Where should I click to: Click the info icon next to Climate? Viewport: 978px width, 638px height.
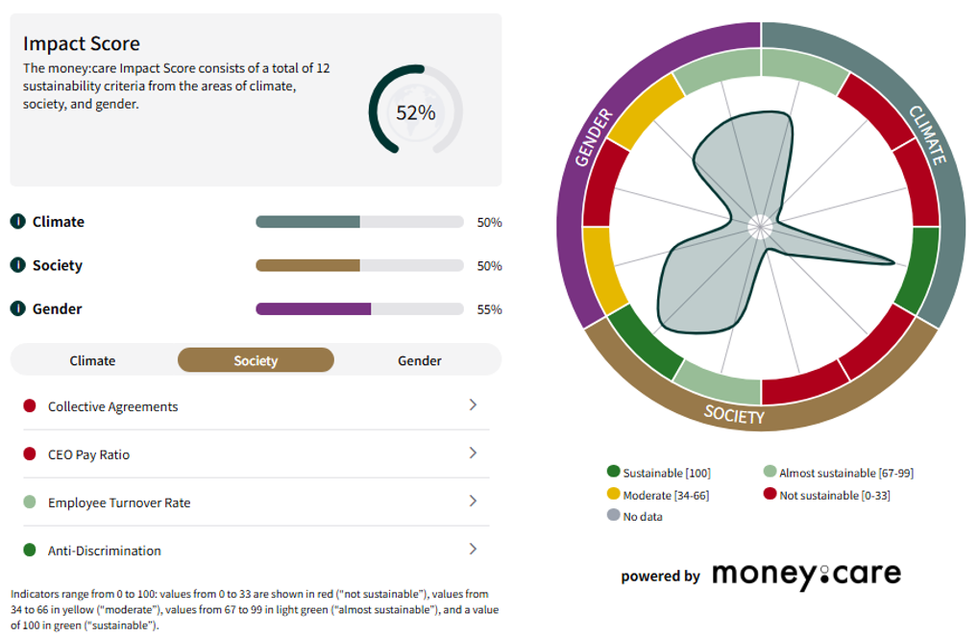click(x=17, y=221)
